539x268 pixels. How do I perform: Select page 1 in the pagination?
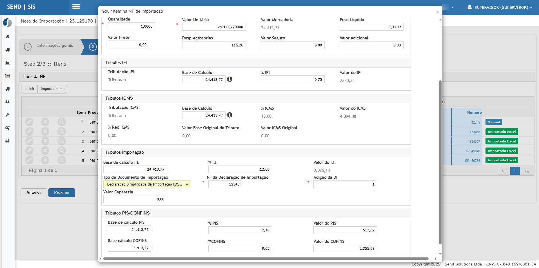click(x=515, y=171)
